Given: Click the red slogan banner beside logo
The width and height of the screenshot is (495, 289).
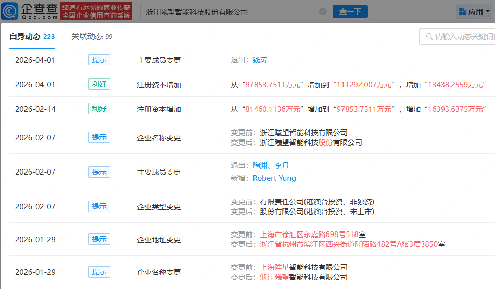Looking at the screenshot, I should (x=97, y=11).
